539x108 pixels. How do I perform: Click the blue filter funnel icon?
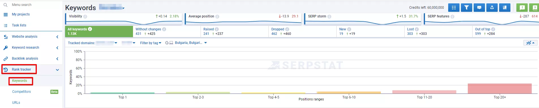(467, 8)
